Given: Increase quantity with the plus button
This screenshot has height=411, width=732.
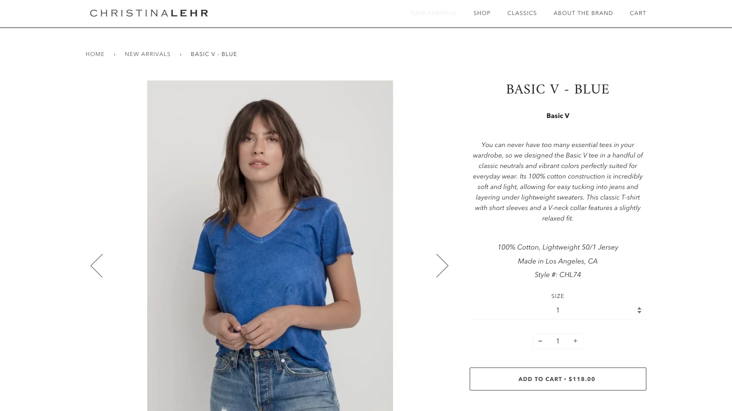Looking at the screenshot, I should [575, 341].
